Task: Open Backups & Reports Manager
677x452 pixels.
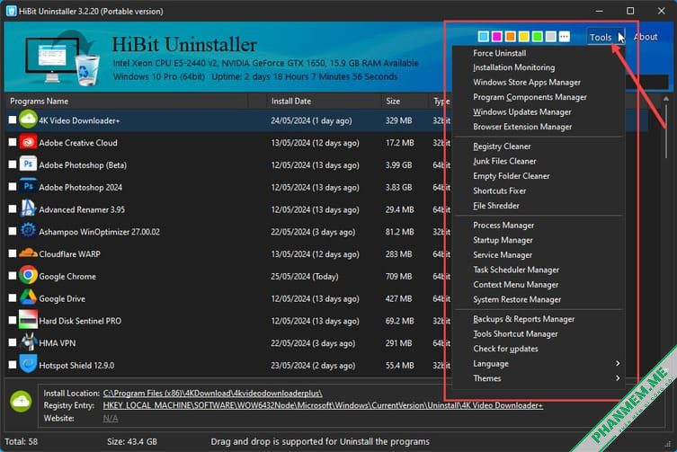Action: pyautogui.click(x=539, y=319)
